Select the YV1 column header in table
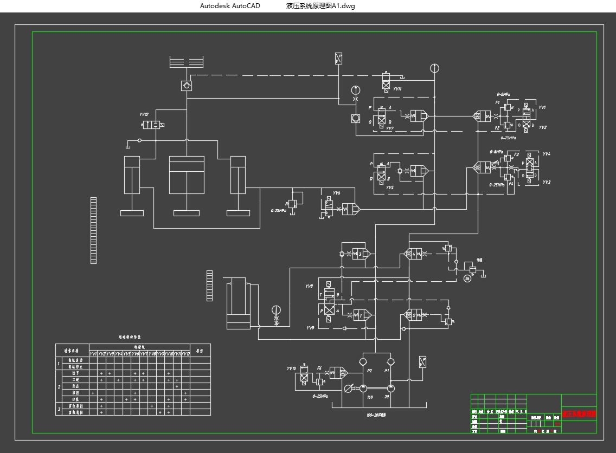 (x=93, y=354)
